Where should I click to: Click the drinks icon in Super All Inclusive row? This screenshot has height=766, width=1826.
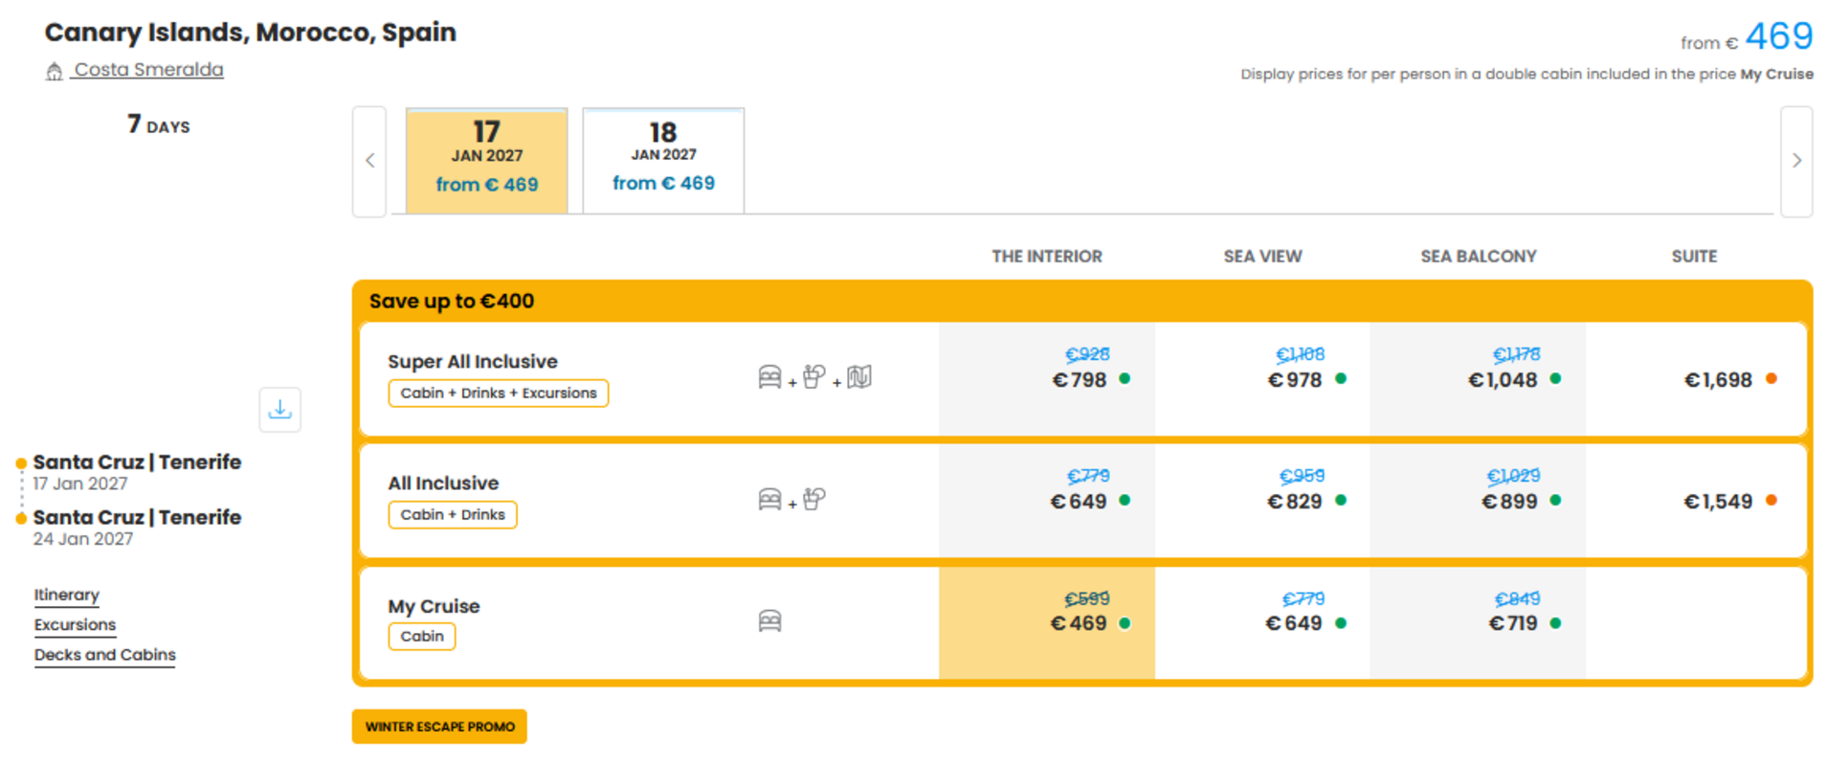814,377
